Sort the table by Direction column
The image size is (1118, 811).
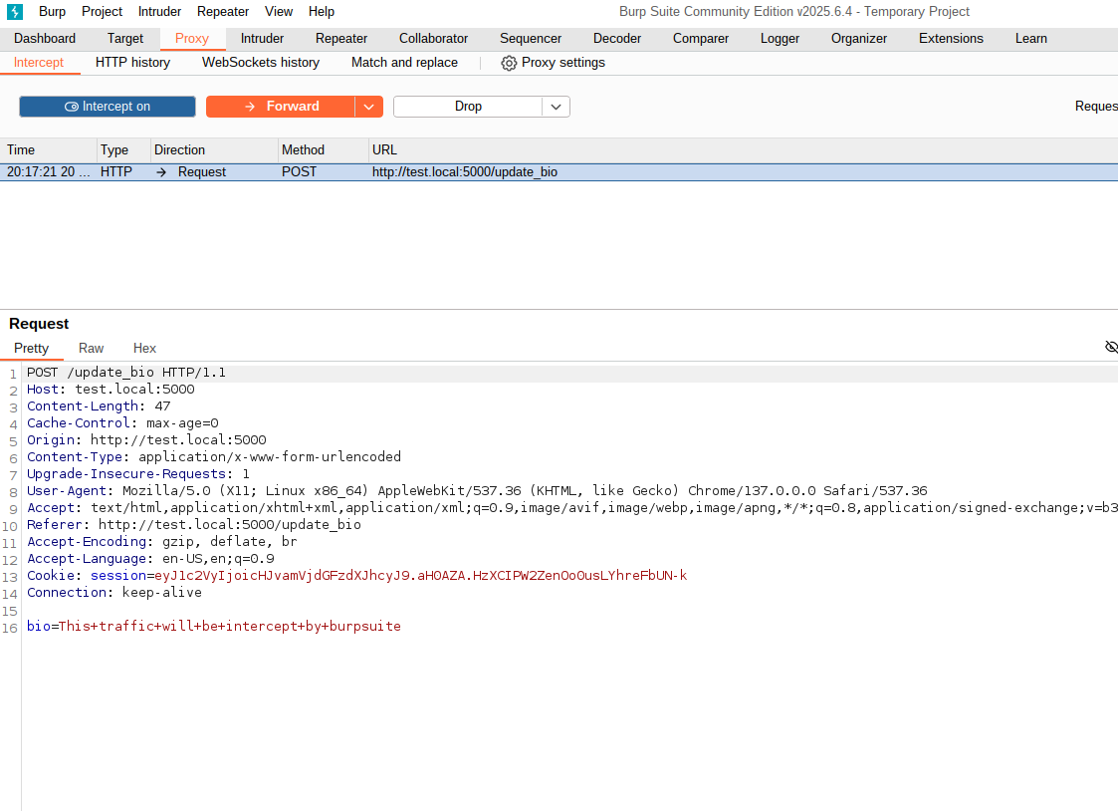[215, 149]
